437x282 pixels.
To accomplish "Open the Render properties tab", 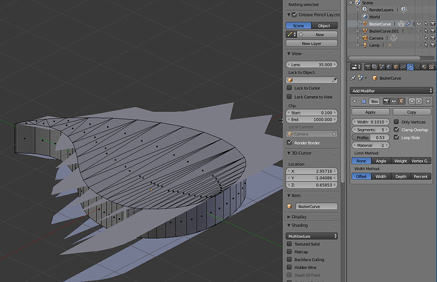I will click(x=368, y=67).
